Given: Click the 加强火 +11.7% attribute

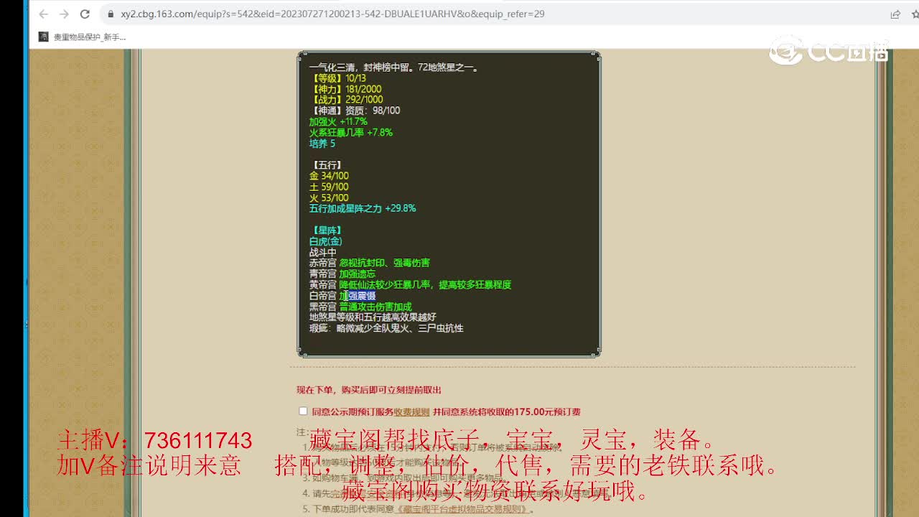Looking at the screenshot, I should tap(338, 121).
